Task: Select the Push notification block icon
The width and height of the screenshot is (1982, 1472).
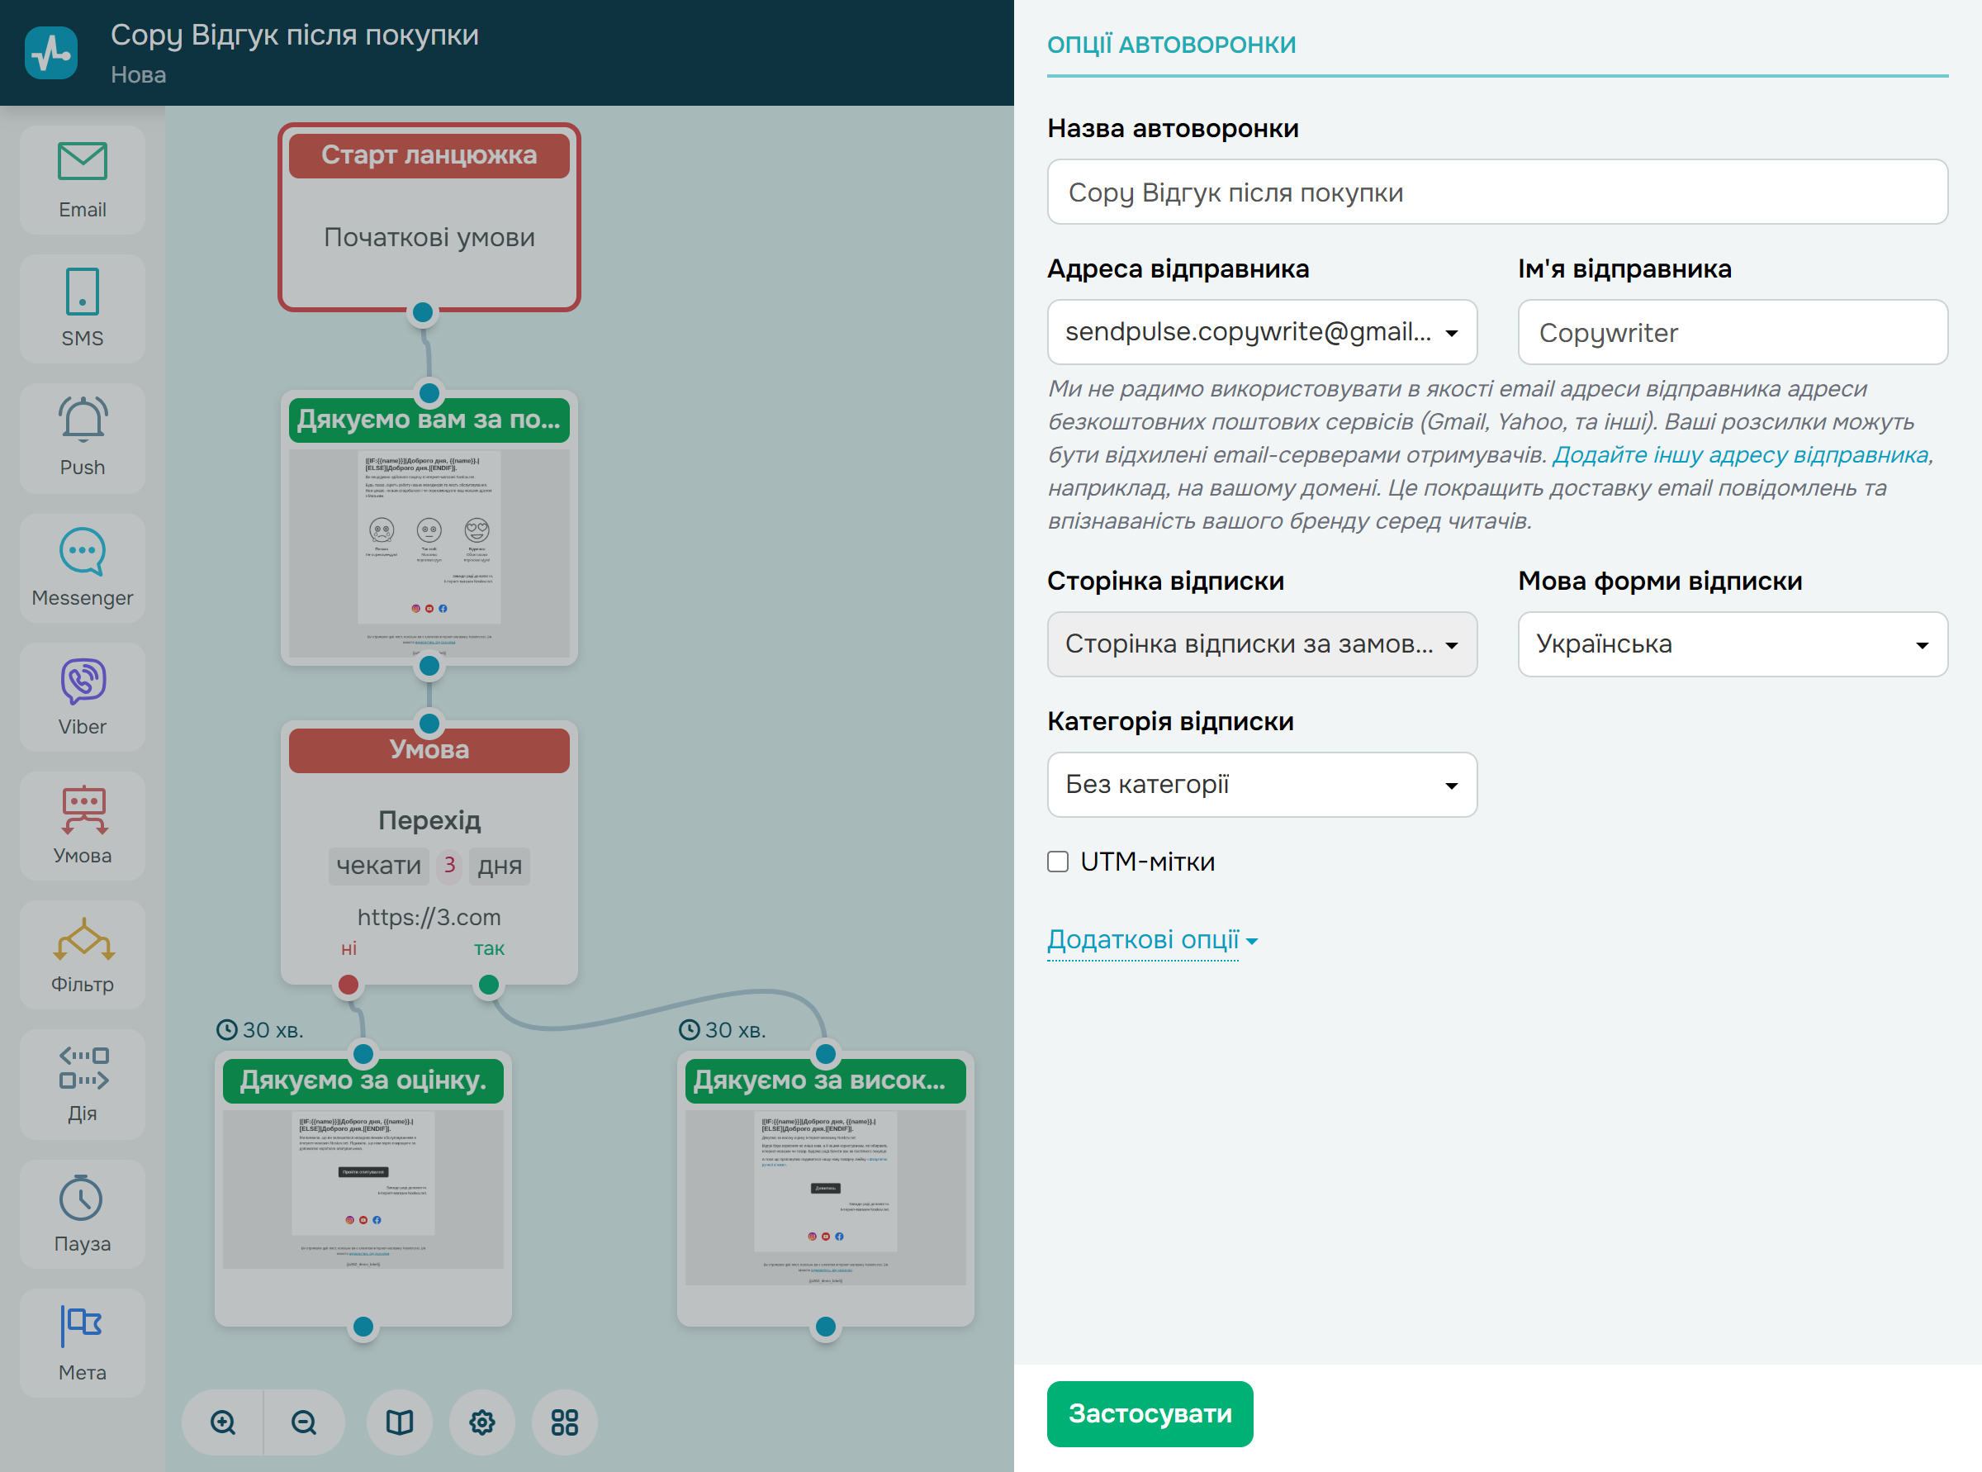Action: click(x=82, y=420)
